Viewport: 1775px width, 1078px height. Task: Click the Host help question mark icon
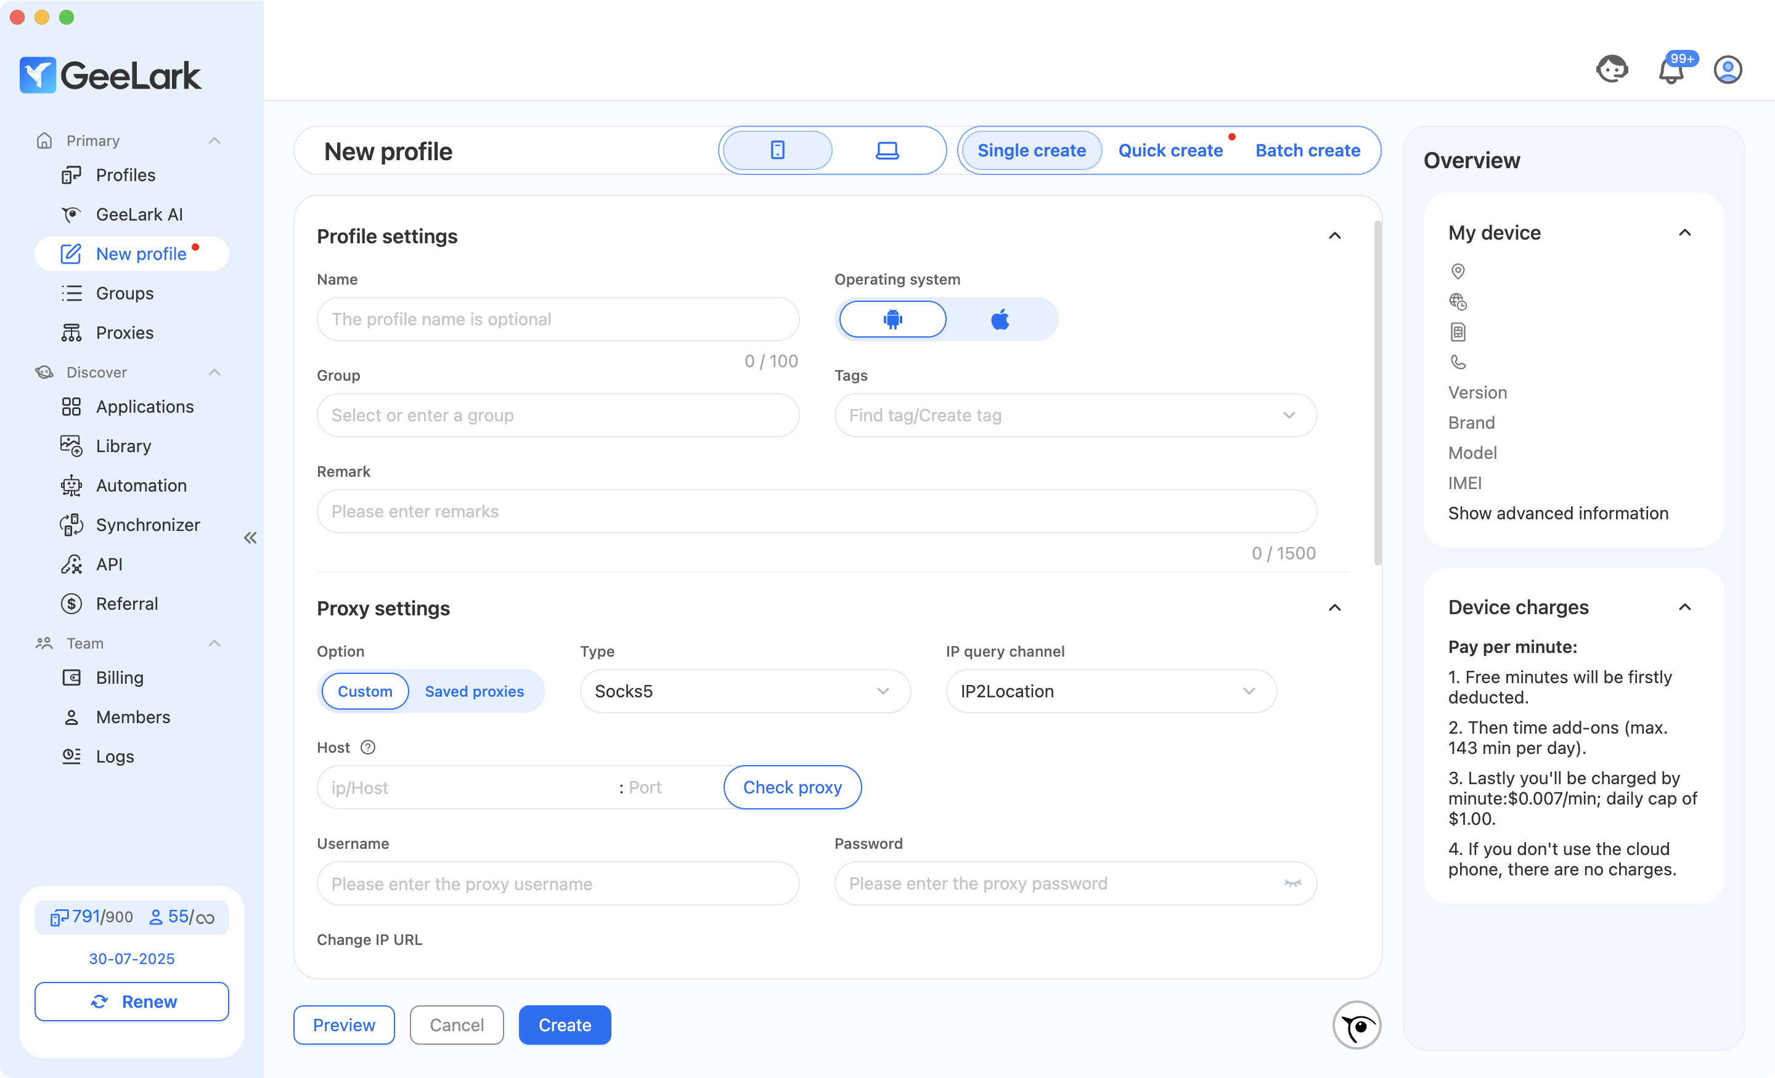point(367,747)
